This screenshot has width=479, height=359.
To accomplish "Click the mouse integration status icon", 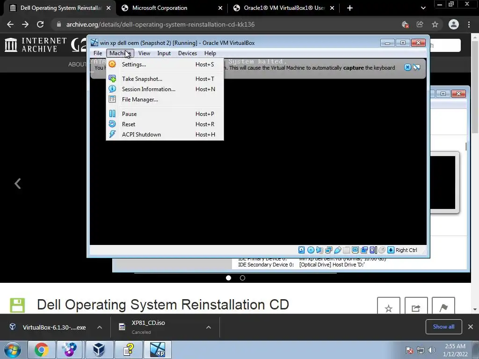I will click(x=382, y=250).
